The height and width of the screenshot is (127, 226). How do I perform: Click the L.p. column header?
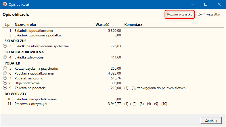click(7, 25)
